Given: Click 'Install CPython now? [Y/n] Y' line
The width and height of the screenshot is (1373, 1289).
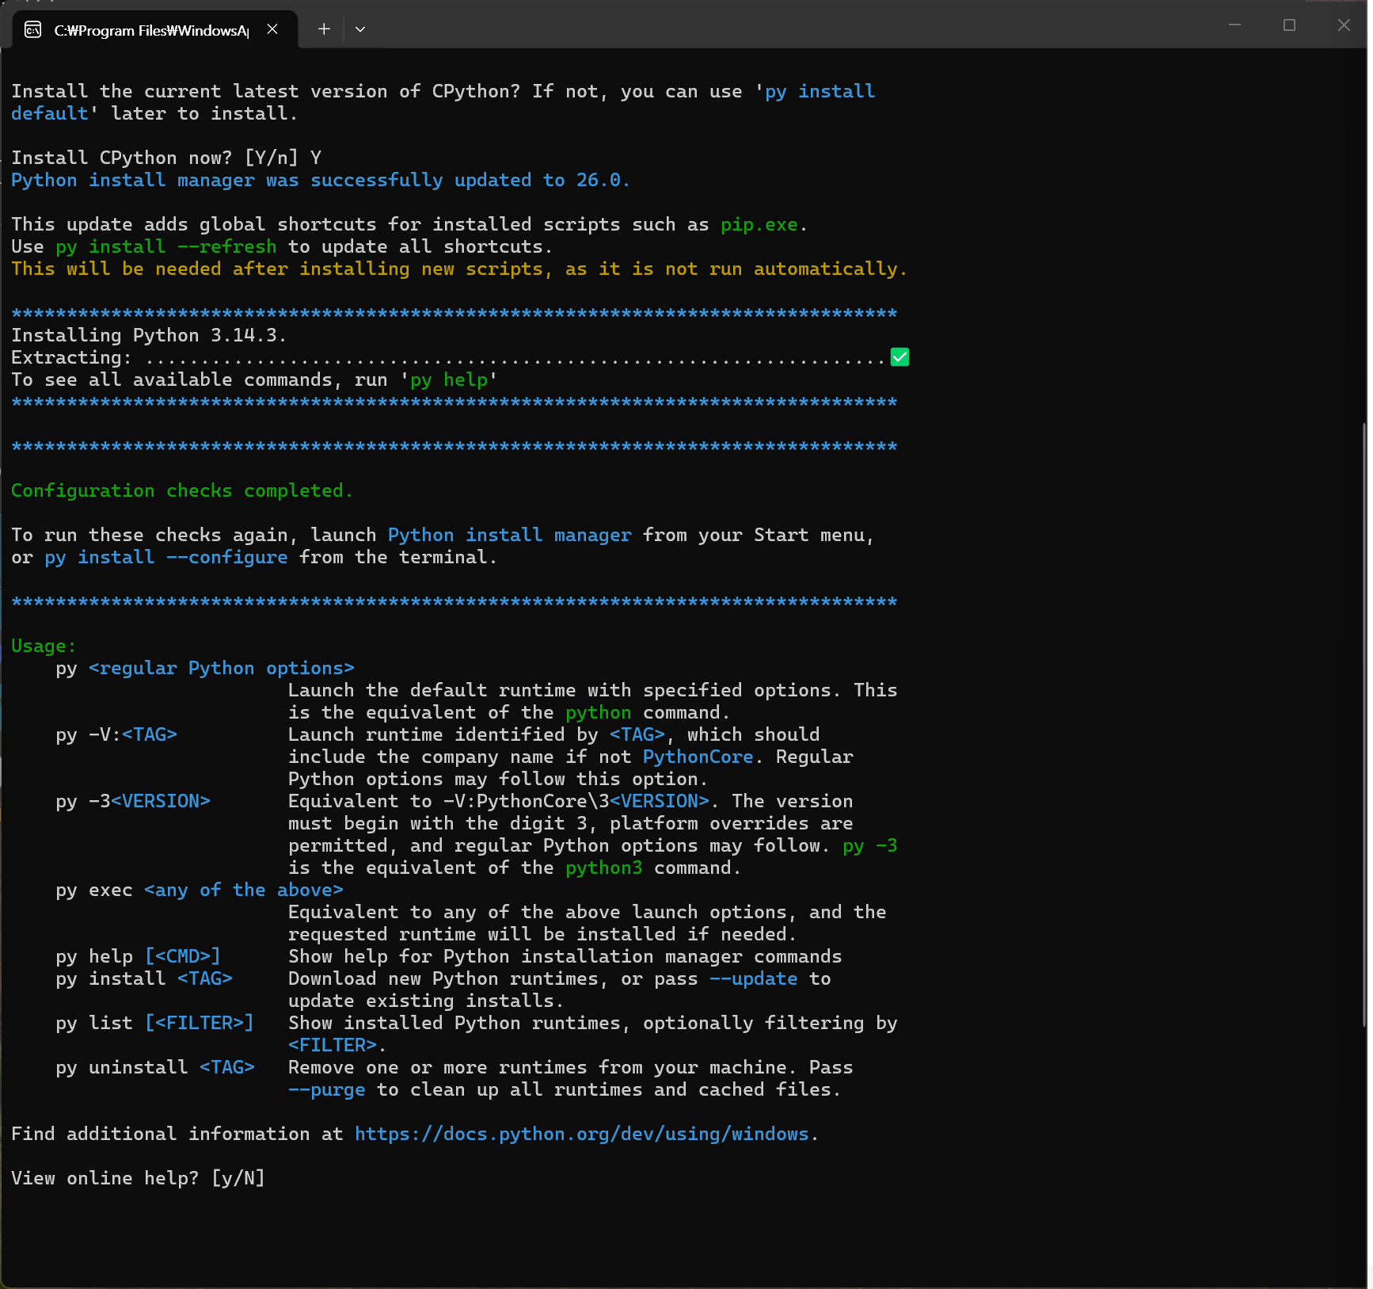Looking at the screenshot, I should (166, 158).
